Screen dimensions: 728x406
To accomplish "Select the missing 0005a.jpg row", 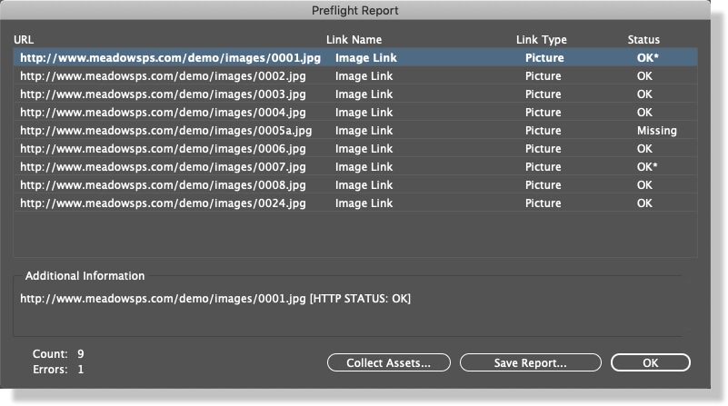I will (x=165, y=131).
